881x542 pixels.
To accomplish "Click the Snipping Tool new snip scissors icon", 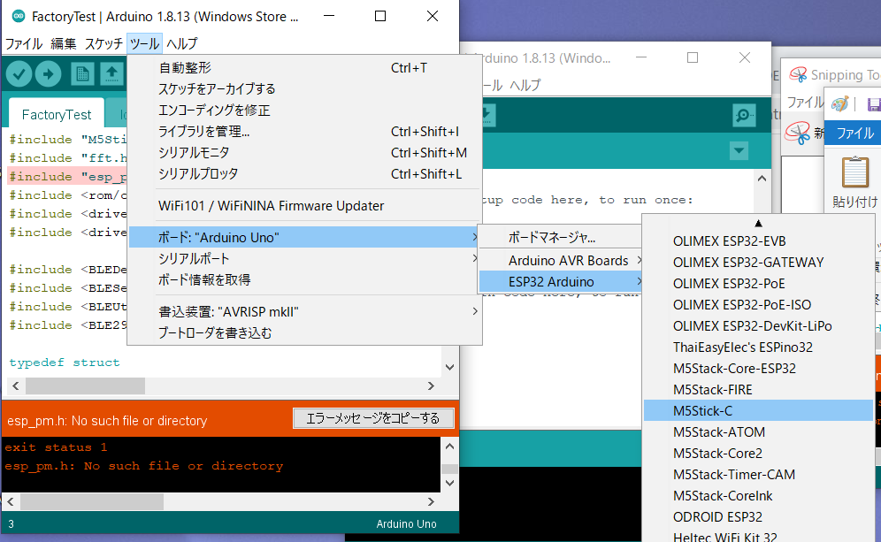I will click(799, 134).
